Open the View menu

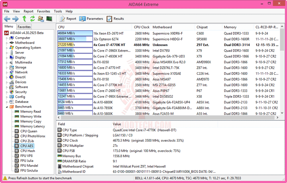16,11
